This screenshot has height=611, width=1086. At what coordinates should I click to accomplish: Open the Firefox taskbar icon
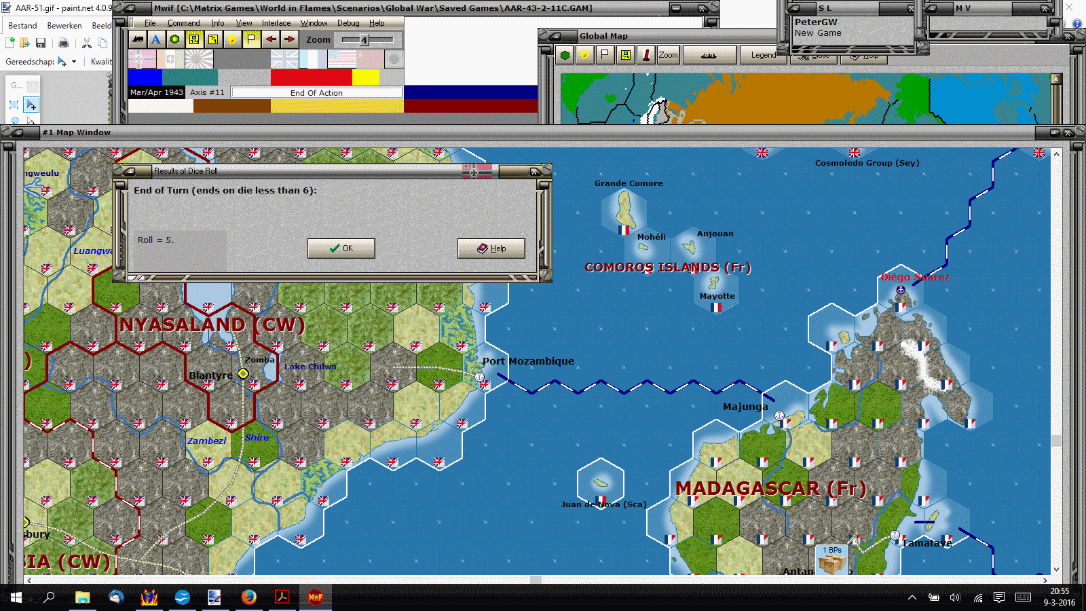pos(249,597)
